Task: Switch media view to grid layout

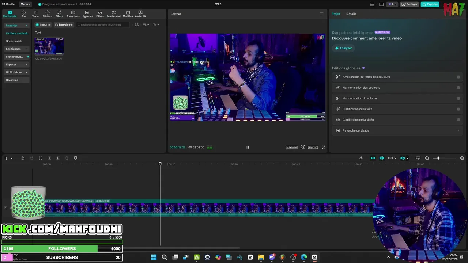Action: [137, 25]
